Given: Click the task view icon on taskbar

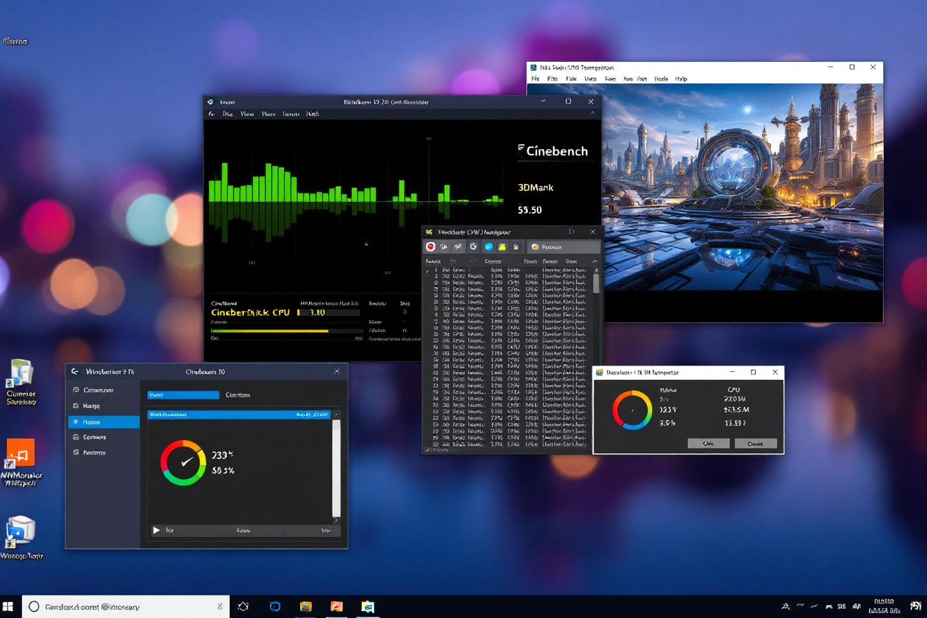Looking at the screenshot, I should pyautogui.click(x=243, y=606).
